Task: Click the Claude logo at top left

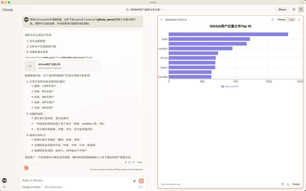Action: [8, 10]
